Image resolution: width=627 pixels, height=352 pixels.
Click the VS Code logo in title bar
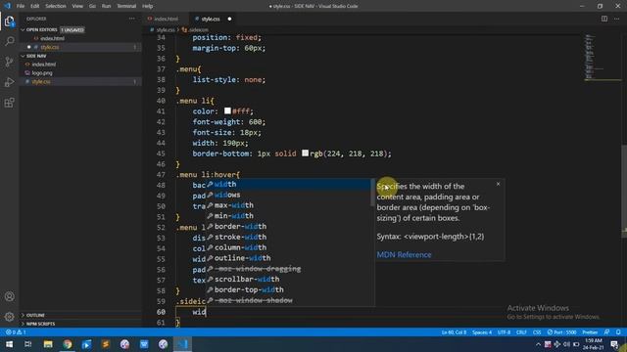(7, 6)
